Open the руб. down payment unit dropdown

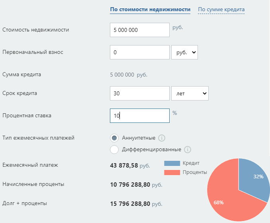click(x=184, y=52)
